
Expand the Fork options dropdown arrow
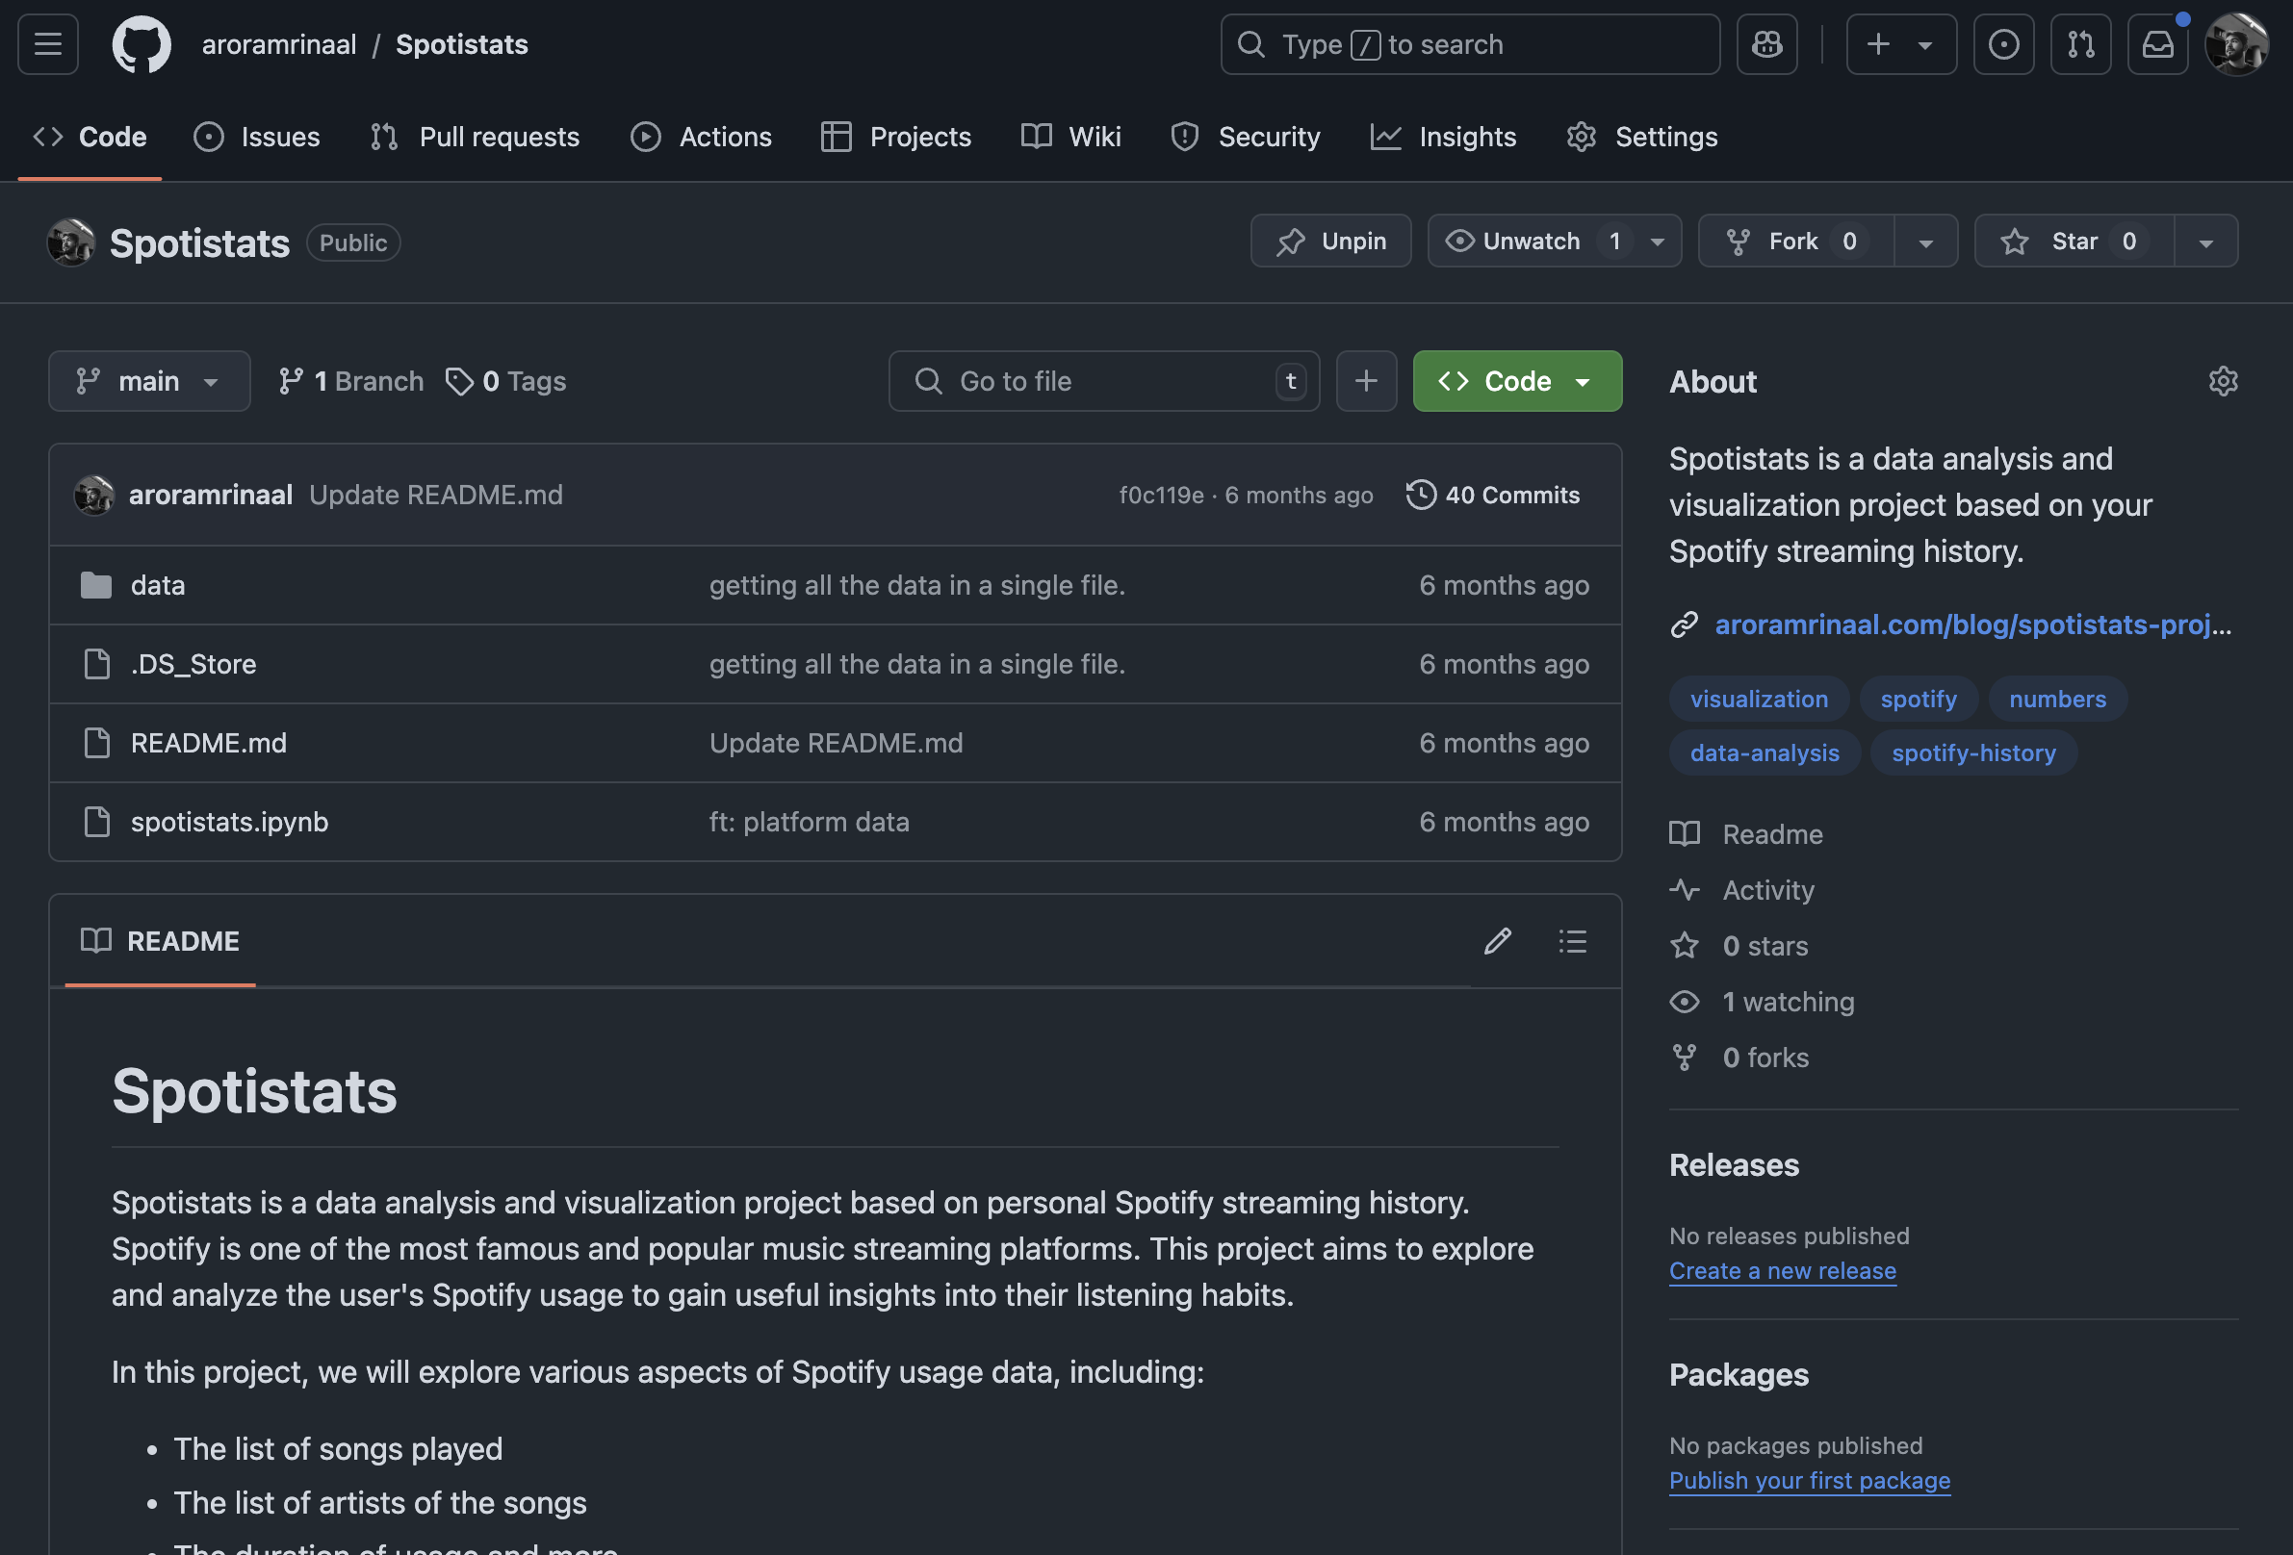coord(1925,241)
